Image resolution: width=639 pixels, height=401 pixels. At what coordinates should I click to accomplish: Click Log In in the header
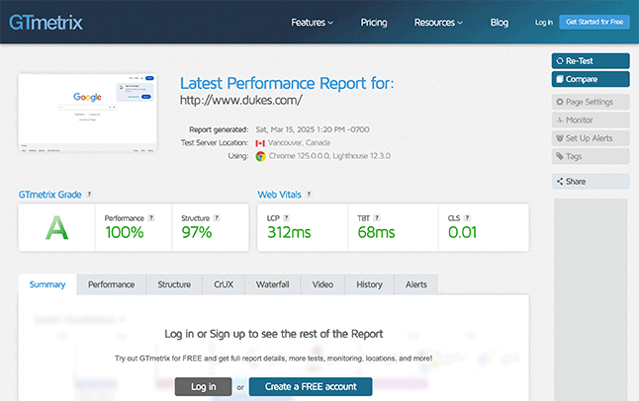(x=544, y=23)
